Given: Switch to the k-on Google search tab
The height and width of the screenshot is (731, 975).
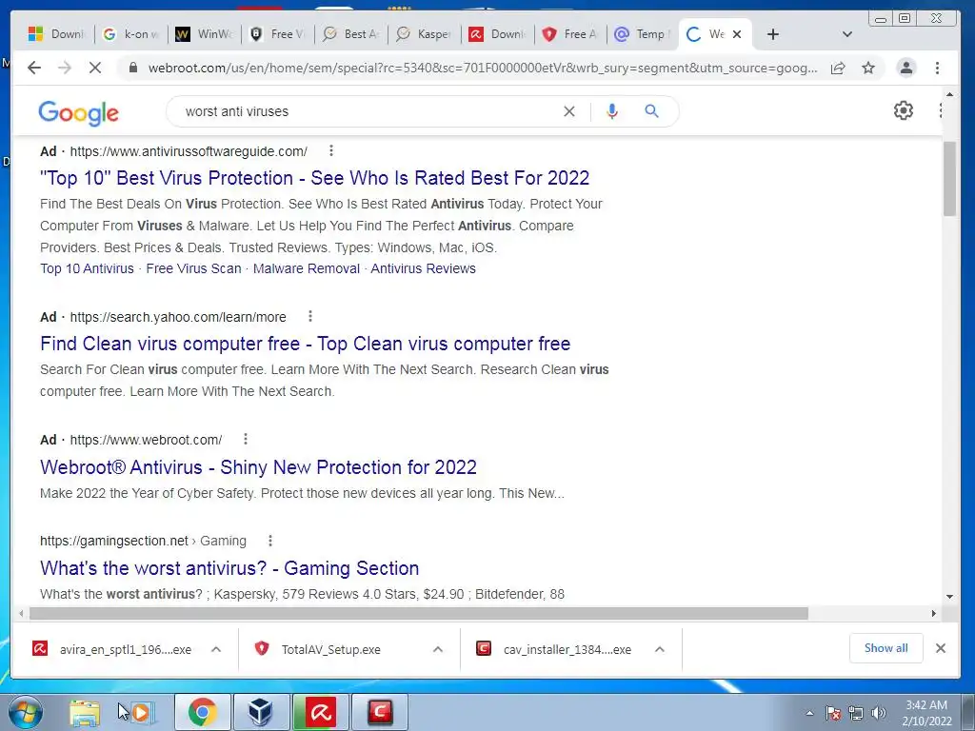Looking at the screenshot, I should [130, 34].
